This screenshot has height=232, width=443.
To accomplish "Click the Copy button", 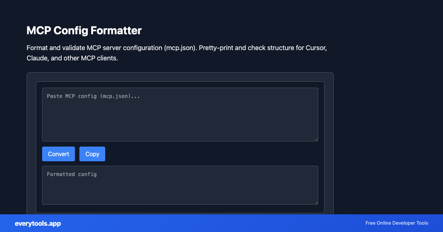I will (x=92, y=154).
